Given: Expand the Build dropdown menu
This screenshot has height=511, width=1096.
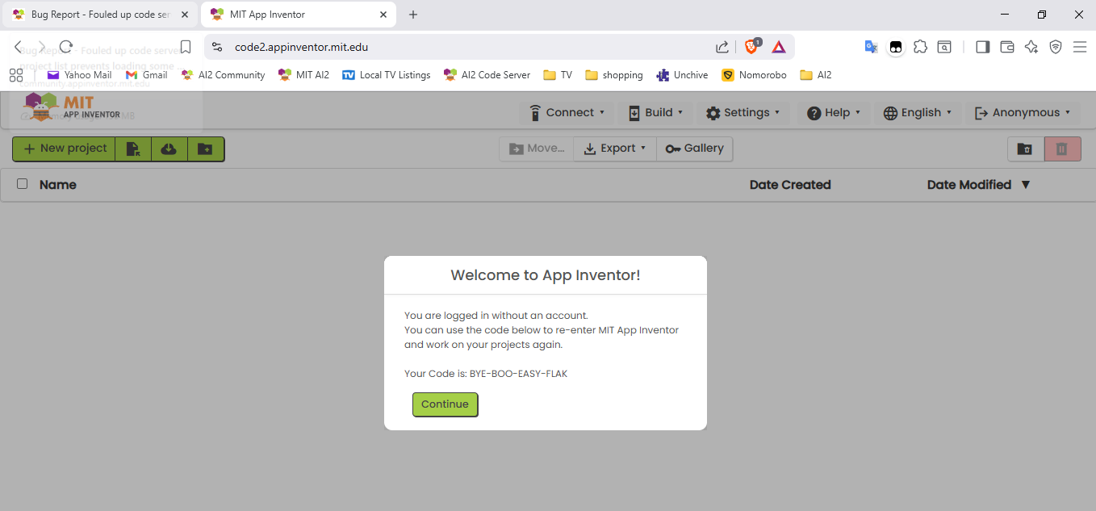Looking at the screenshot, I should [656, 113].
